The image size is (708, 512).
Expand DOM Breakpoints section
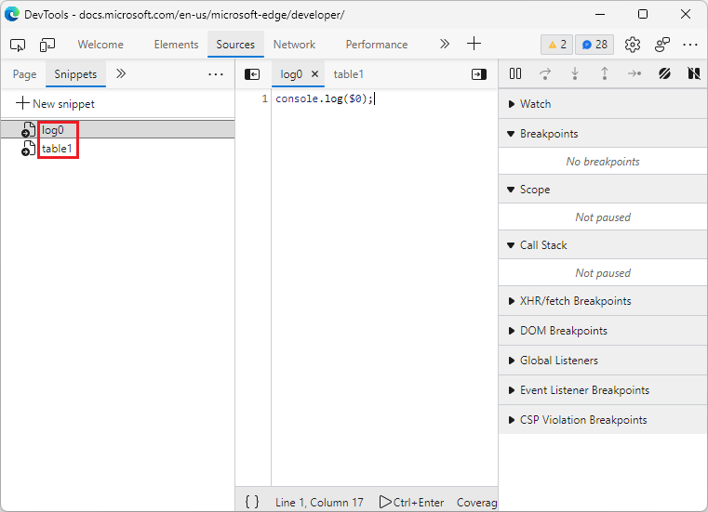click(x=603, y=331)
